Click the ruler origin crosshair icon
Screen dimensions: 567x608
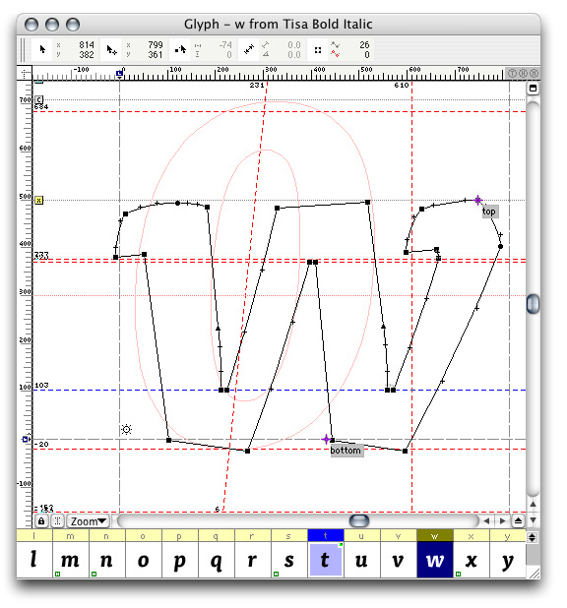tap(25, 73)
